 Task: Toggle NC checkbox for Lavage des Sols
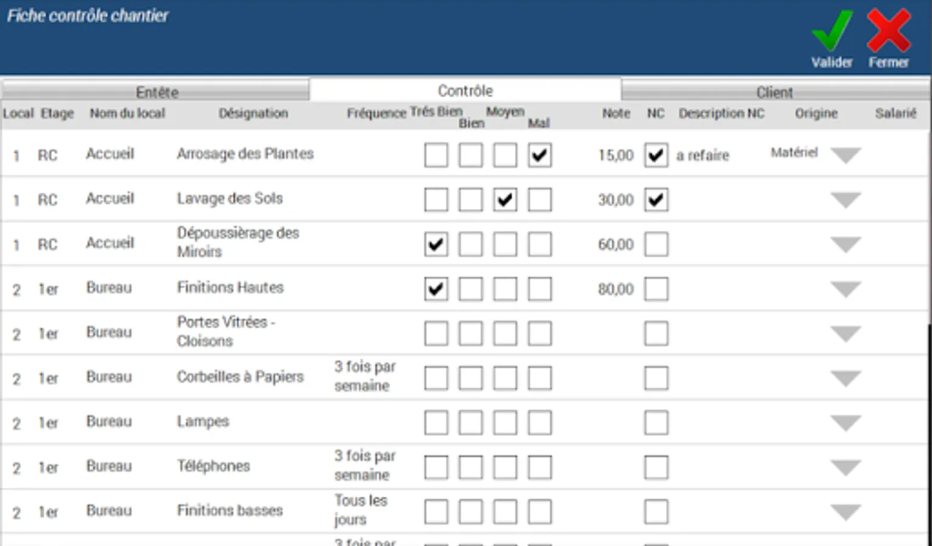point(656,200)
